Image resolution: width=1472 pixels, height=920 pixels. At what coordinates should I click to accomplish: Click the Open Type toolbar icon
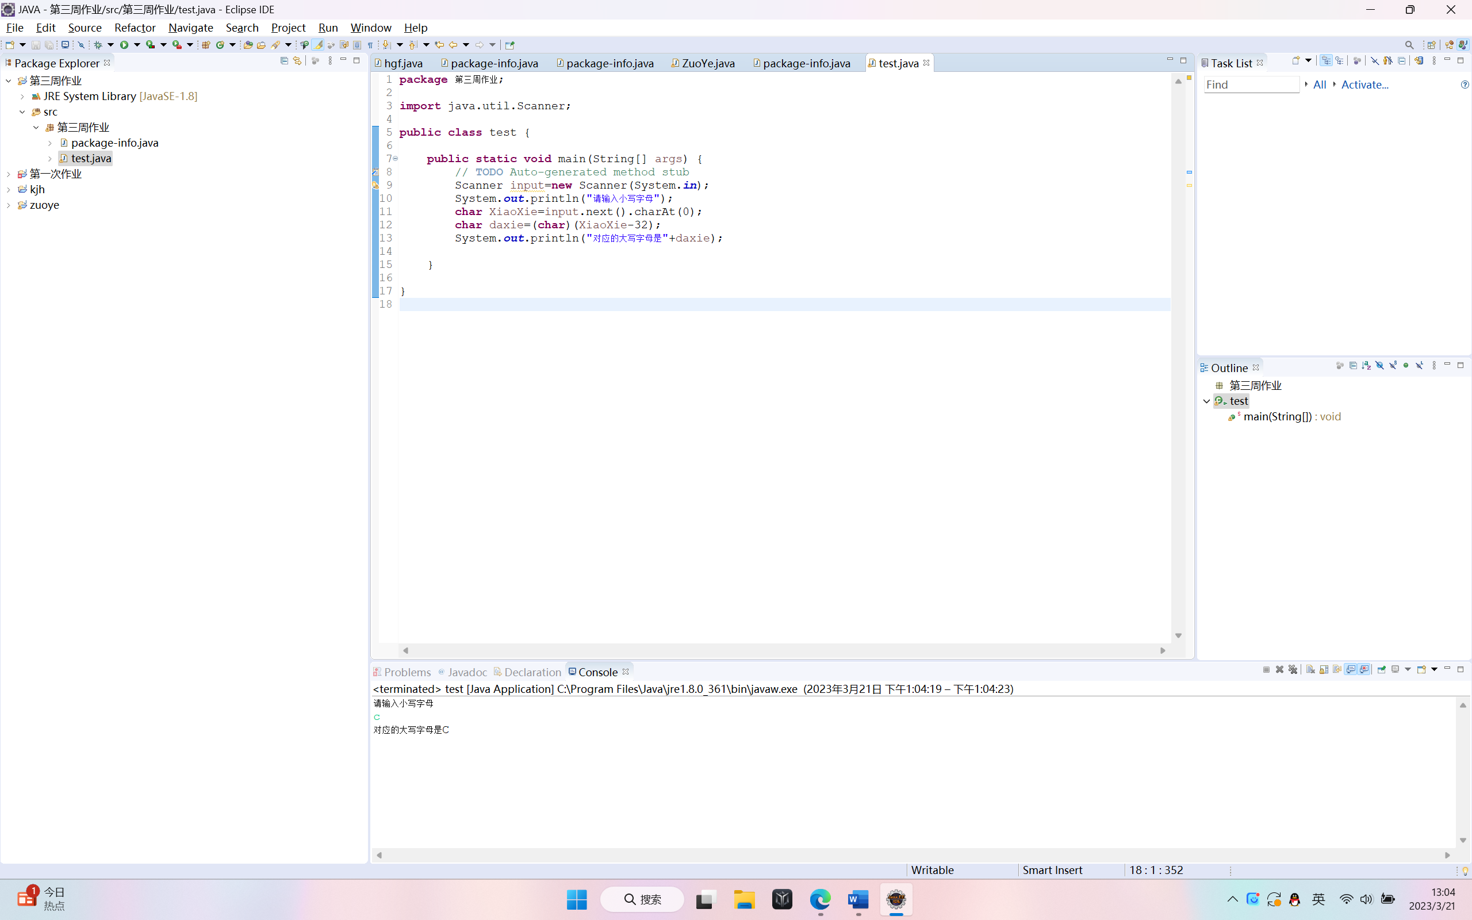(x=248, y=45)
